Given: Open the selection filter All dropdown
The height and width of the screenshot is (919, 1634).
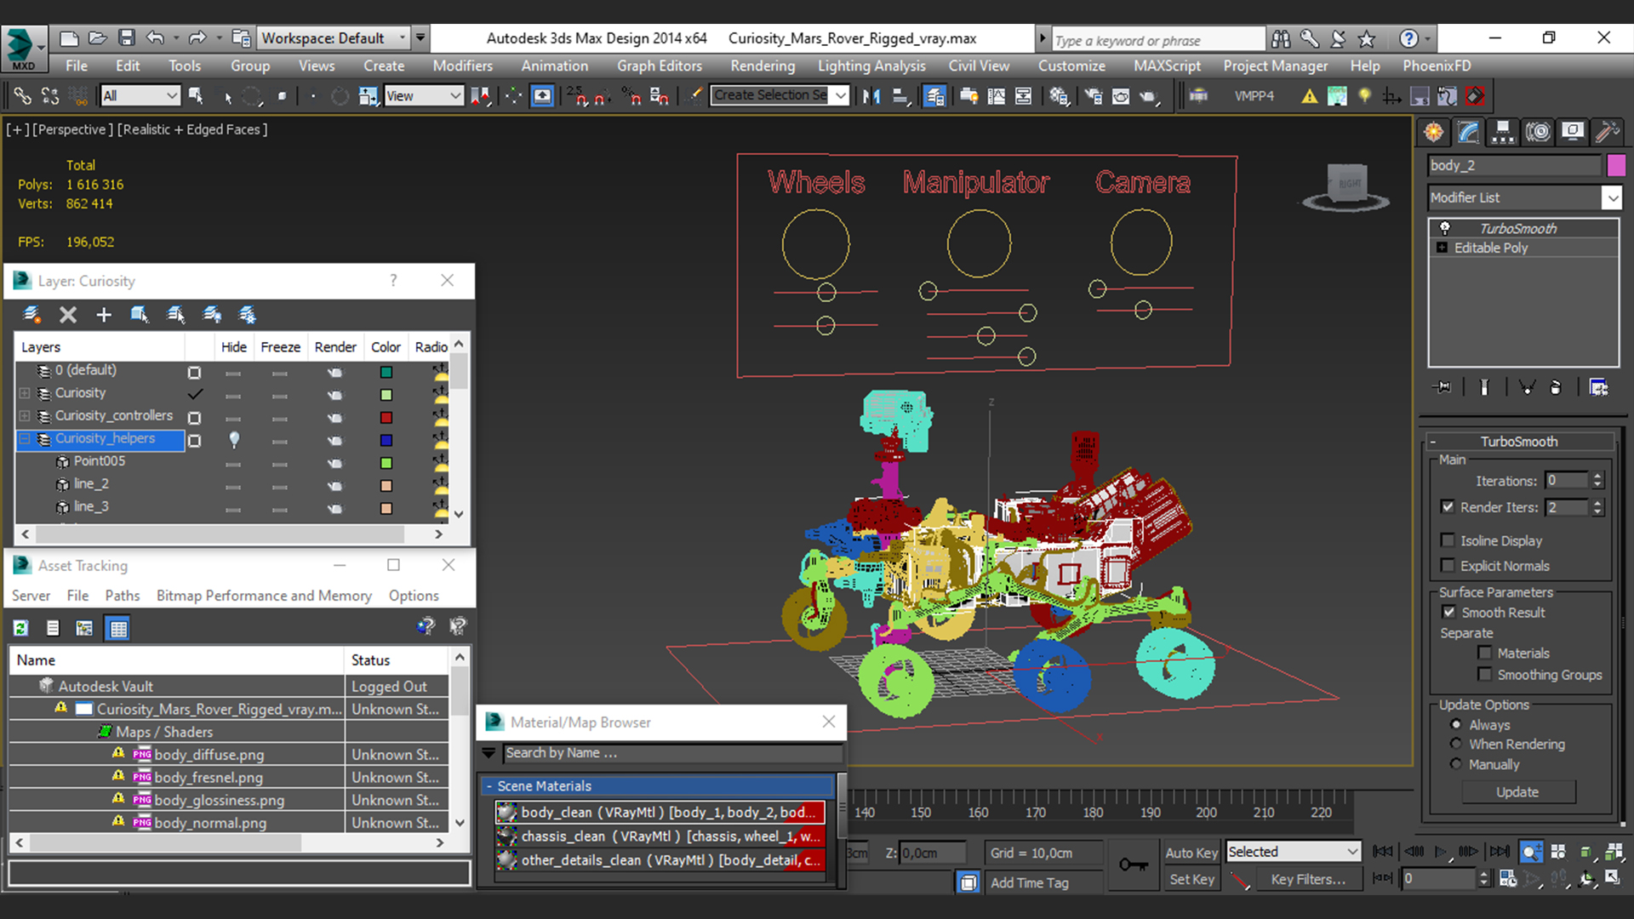Looking at the screenshot, I should click(x=140, y=96).
